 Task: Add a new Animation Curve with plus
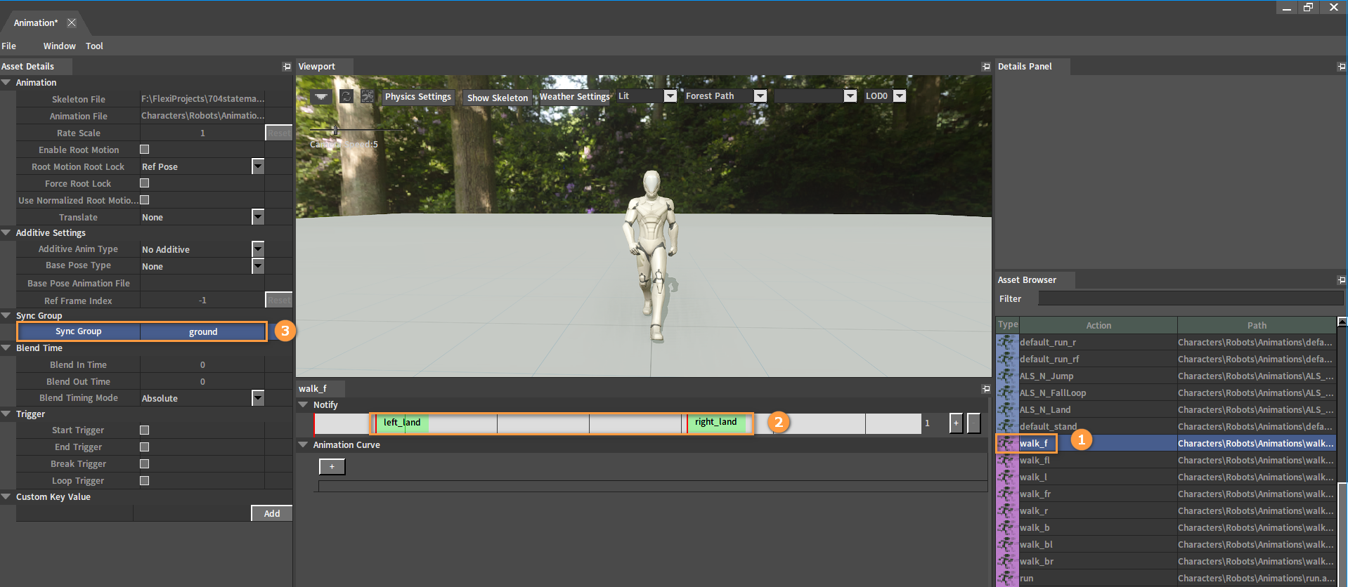tap(332, 467)
